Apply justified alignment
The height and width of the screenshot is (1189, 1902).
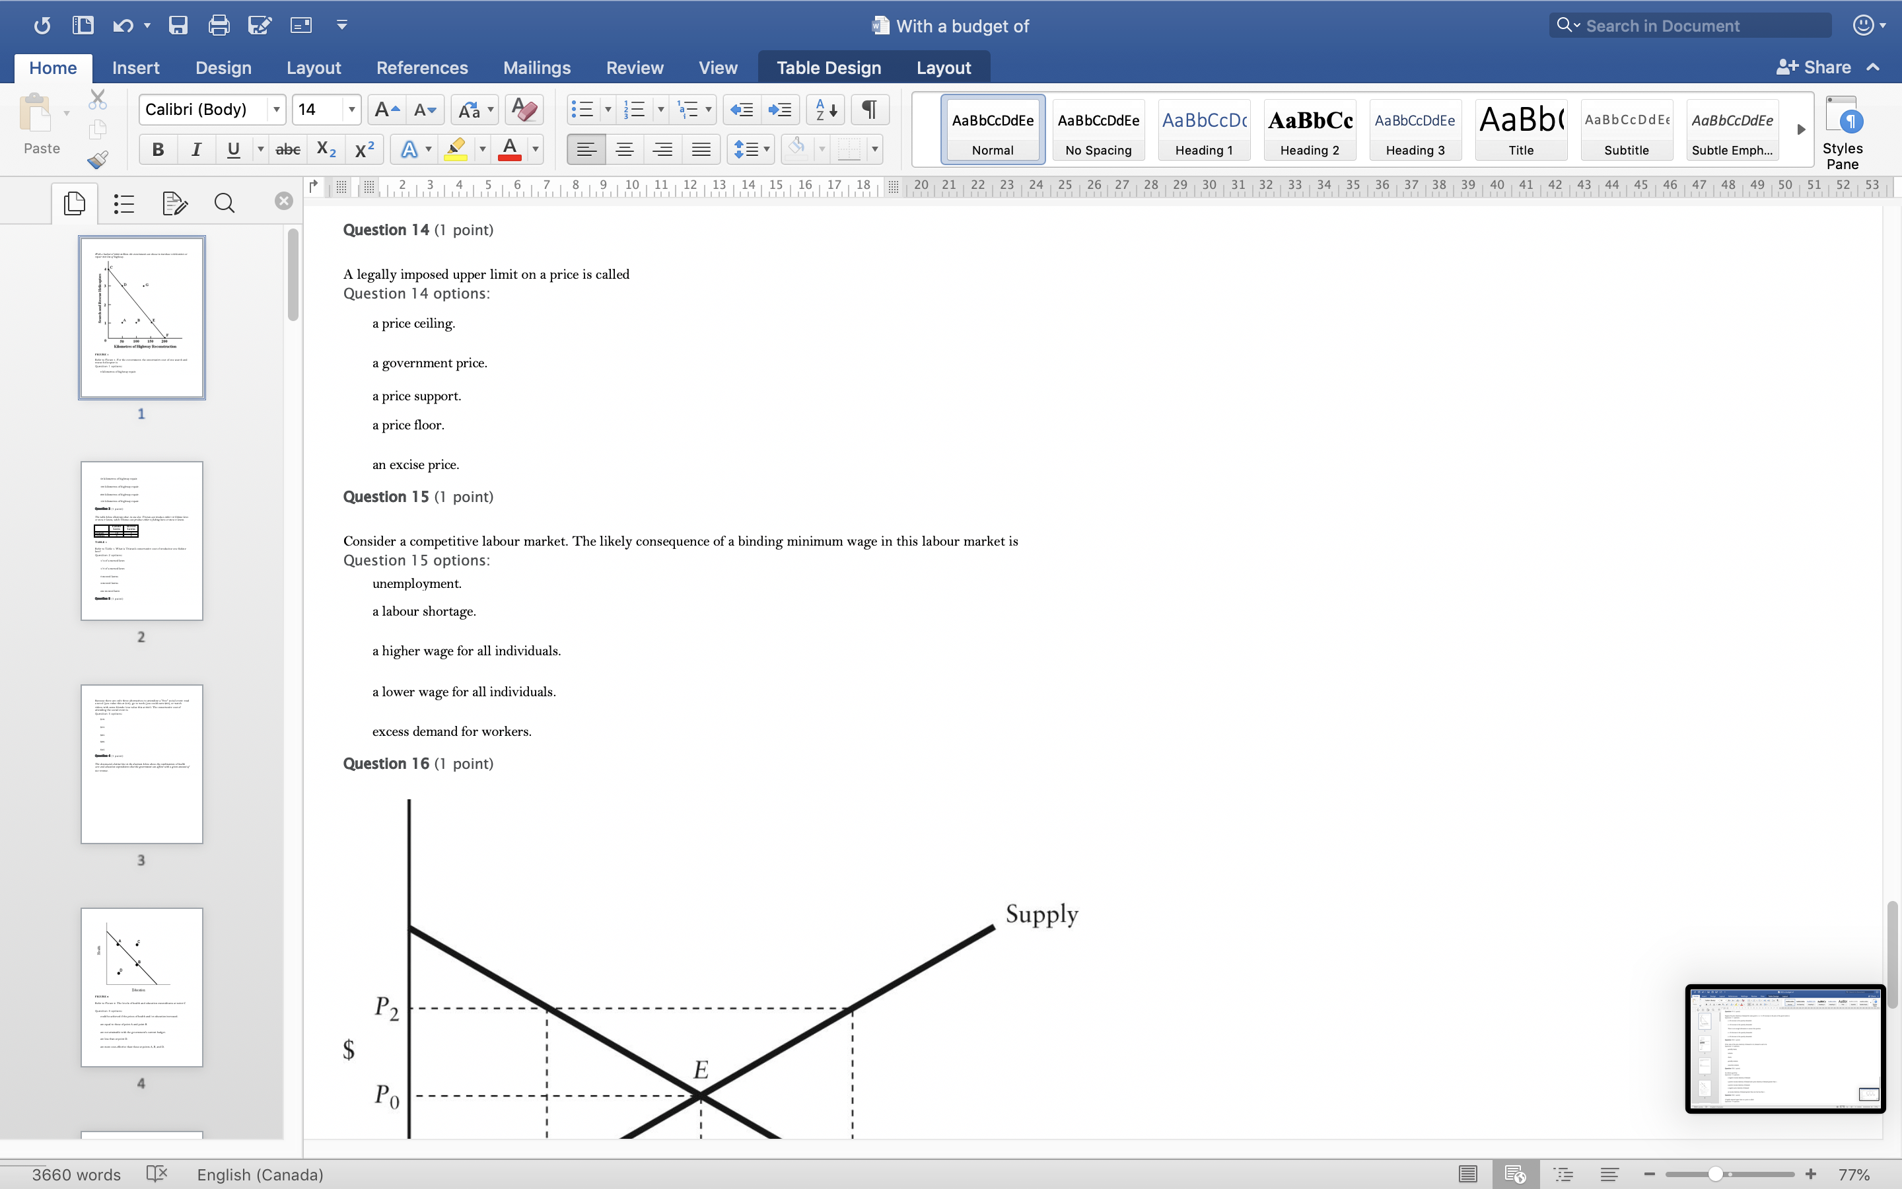(701, 149)
